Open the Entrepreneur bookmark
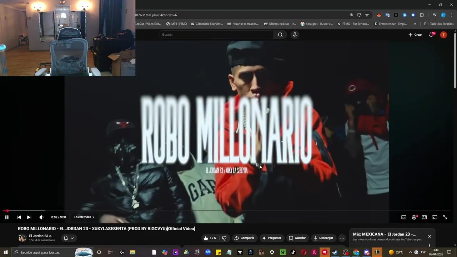Image resolution: width=457 pixels, height=257 pixels. (390, 24)
